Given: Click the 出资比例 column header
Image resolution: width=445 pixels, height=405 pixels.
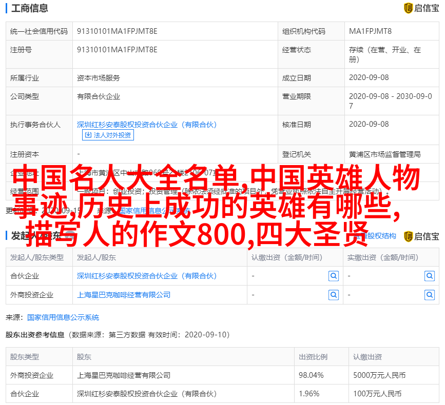Looking at the screenshot, I should (x=313, y=357).
